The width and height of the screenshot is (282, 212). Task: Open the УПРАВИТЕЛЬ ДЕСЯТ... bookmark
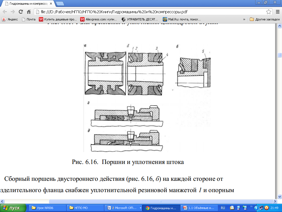tap(140, 19)
